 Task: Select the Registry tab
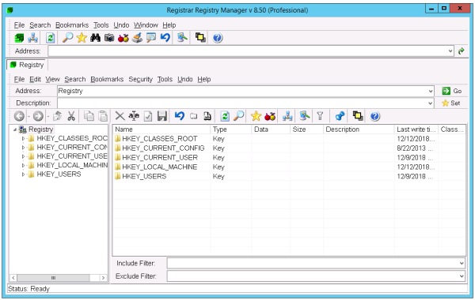(x=27, y=65)
